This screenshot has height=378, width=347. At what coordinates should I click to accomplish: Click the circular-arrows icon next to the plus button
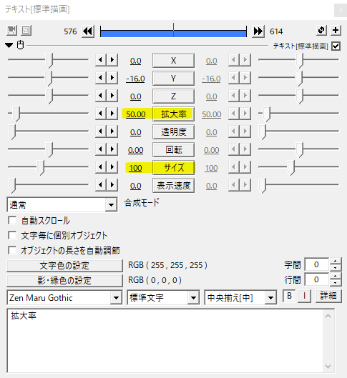321,31
